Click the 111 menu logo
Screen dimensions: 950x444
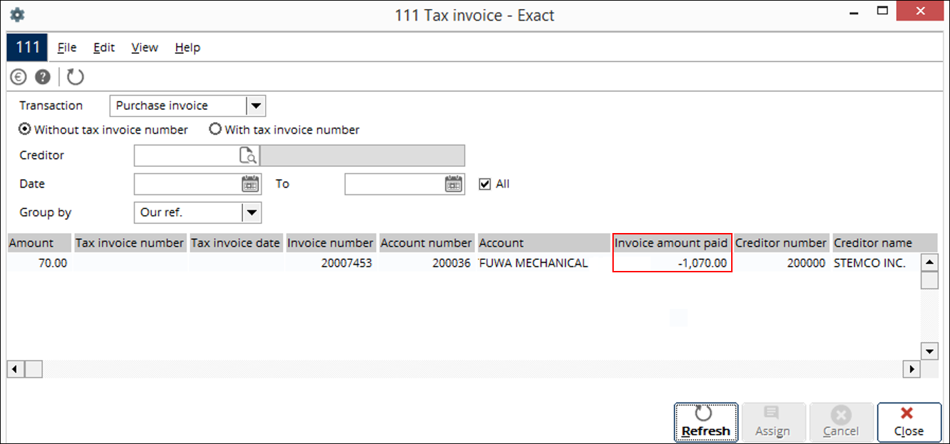click(28, 48)
